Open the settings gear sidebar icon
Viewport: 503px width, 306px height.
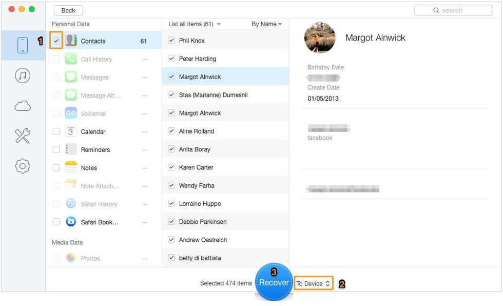(x=23, y=166)
